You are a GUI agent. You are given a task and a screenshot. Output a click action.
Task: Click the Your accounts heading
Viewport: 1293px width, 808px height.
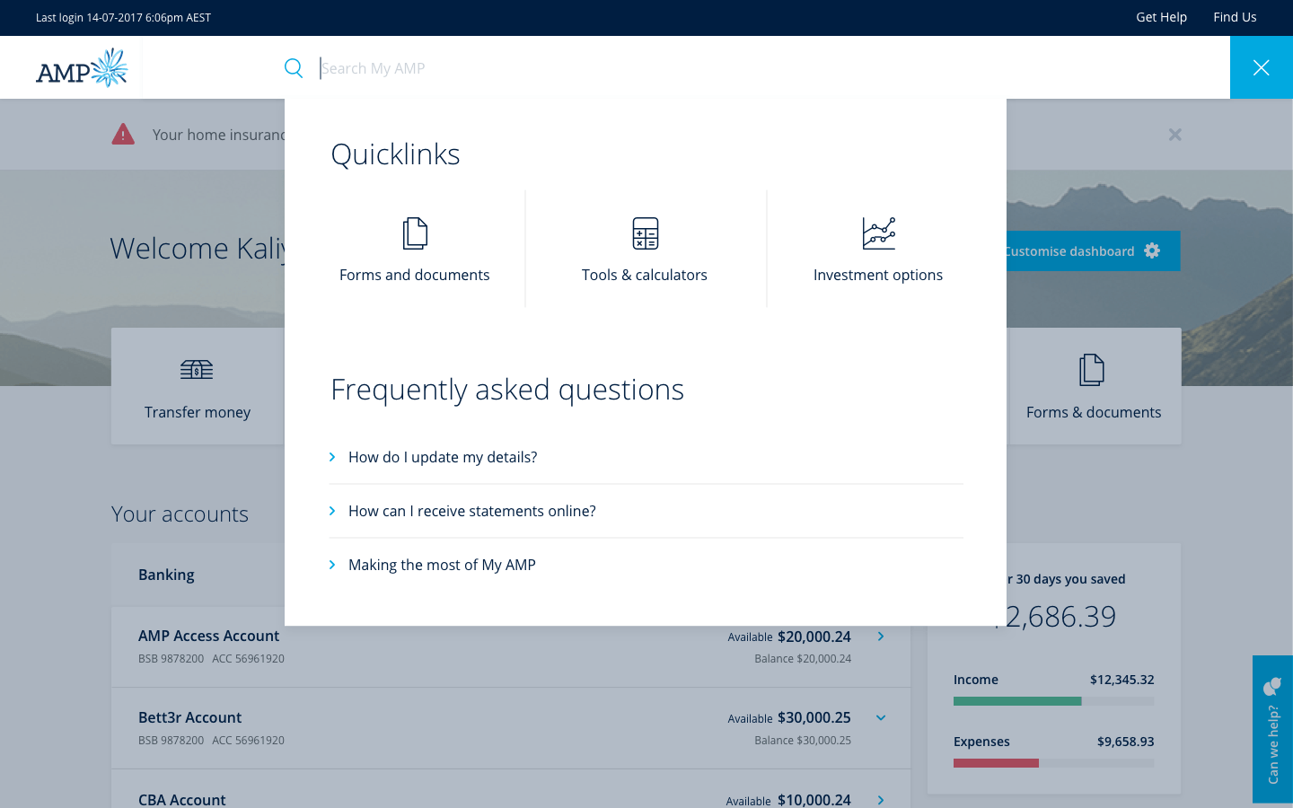click(180, 514)
